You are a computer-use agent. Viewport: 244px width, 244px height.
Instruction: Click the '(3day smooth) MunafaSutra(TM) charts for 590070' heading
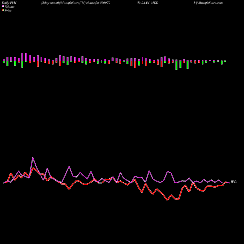pyautogui.click(x=76, y=3)
